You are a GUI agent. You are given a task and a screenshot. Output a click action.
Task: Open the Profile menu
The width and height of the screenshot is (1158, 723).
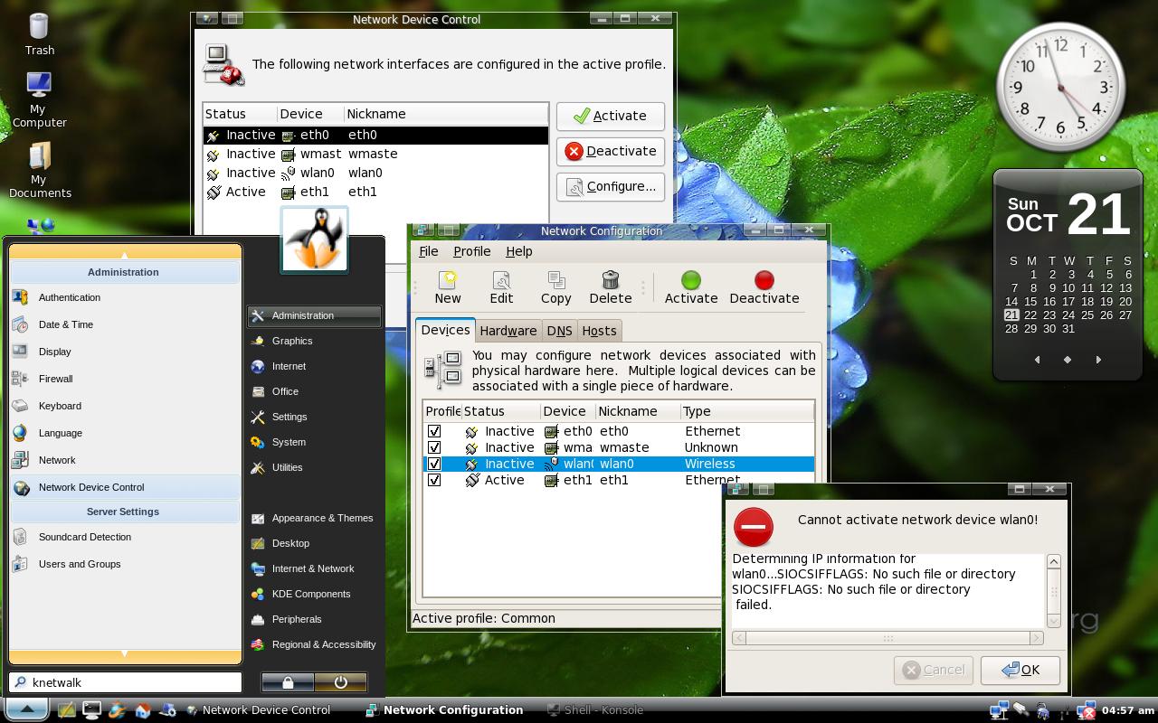(472, 251)
